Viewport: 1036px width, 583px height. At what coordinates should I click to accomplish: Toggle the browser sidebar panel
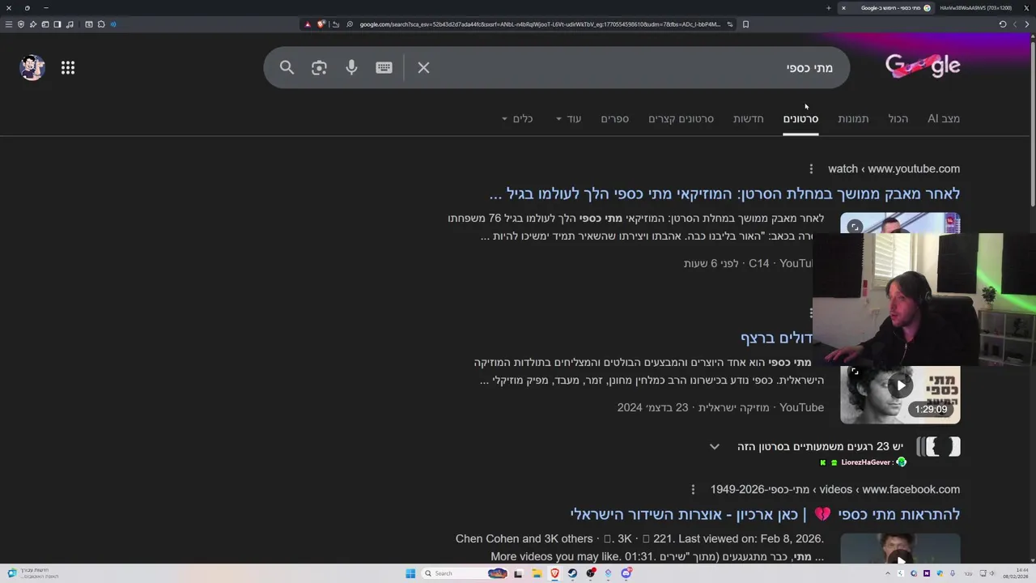tap(57, 24)
